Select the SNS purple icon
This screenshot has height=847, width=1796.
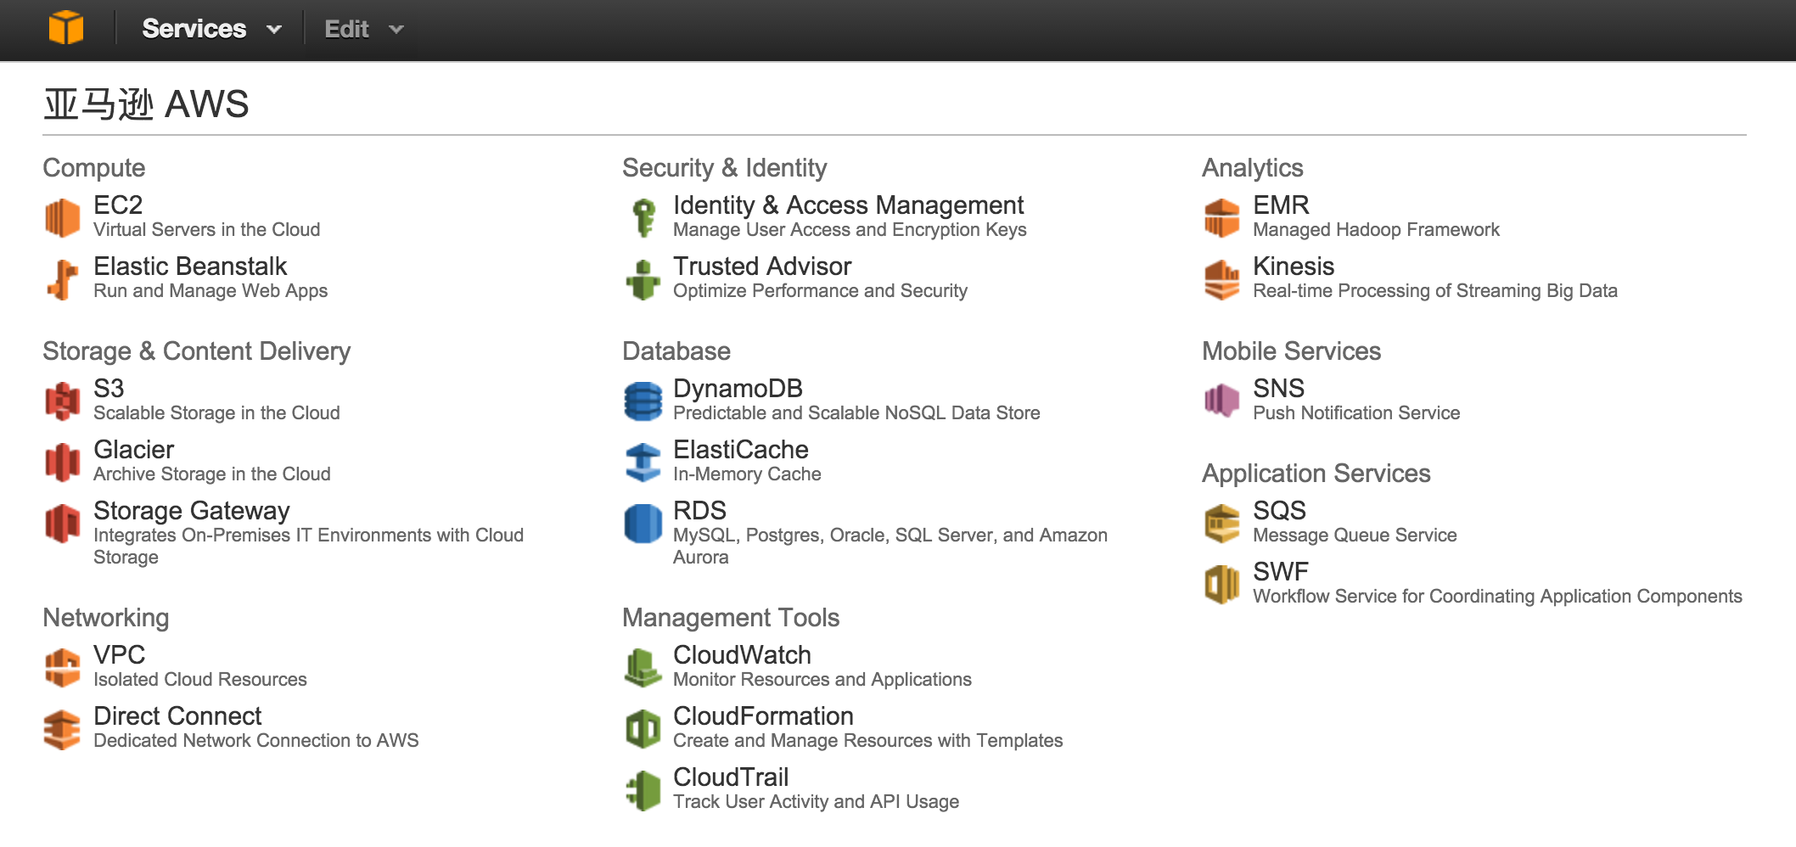tap(1222, 401)
